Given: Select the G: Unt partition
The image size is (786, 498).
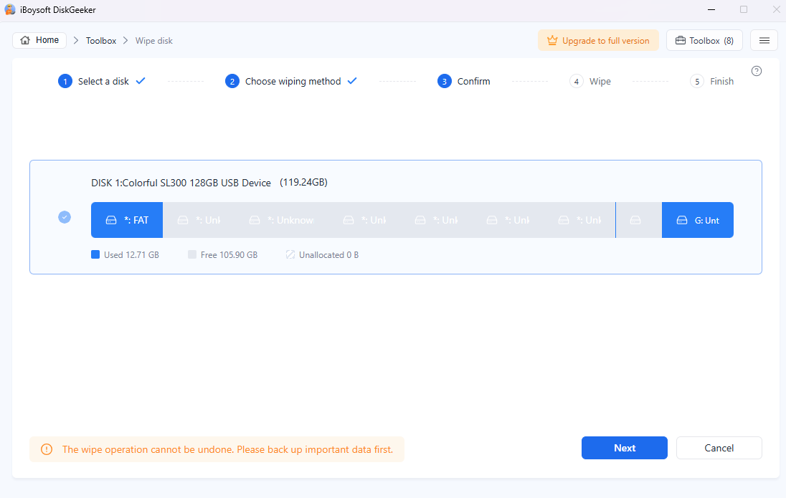Looking at the screenshot, I should pyautogui.click(x=698, y=220).
